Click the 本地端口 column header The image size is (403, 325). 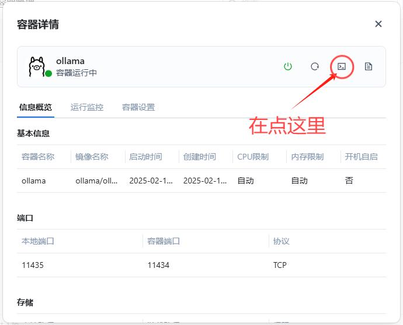tap(38, 241)
